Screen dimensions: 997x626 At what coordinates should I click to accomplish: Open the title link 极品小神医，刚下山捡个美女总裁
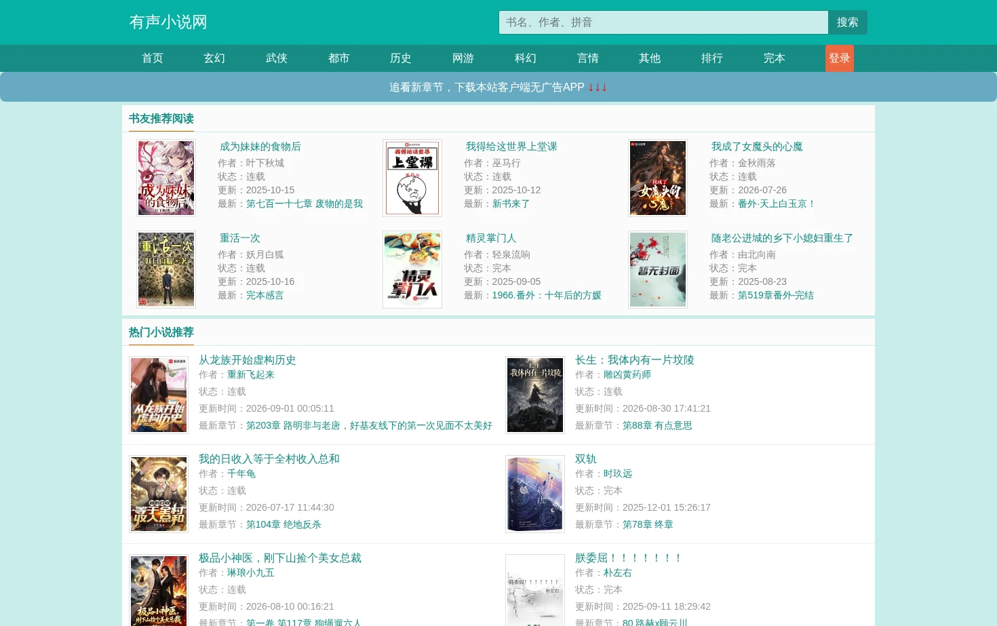click(280, 558)
